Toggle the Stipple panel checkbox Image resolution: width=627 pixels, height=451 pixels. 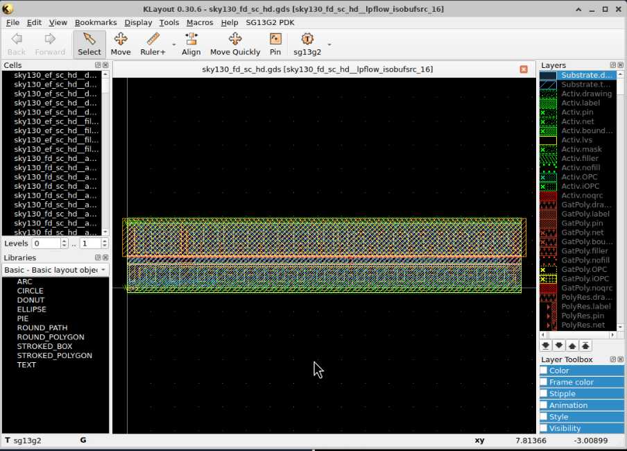(544, 393)
